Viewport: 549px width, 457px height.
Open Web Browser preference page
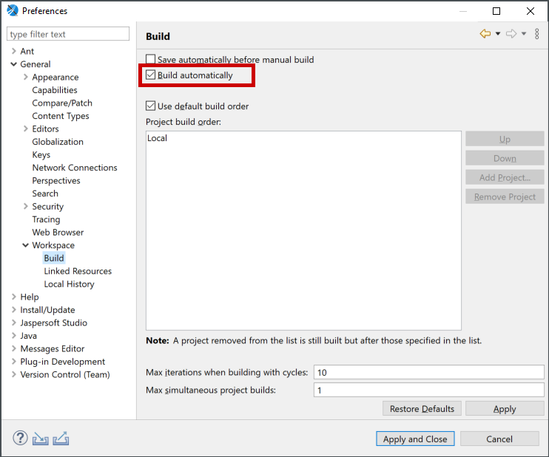pos(58,232)
